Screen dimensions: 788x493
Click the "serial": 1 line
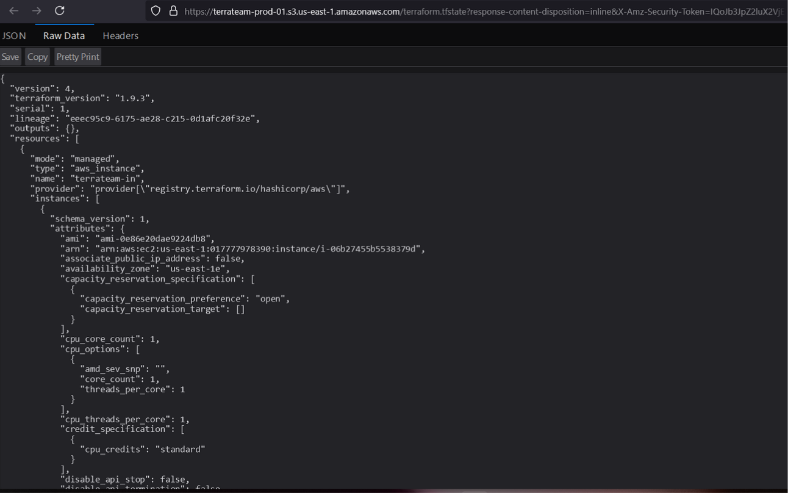[40, 109]
